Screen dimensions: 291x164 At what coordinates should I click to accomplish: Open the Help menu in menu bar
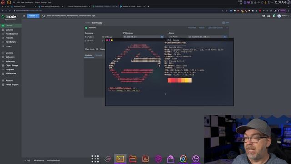(x=50, y=2)
